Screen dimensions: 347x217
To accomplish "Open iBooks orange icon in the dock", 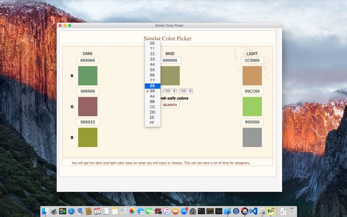I will pos(175,211).
